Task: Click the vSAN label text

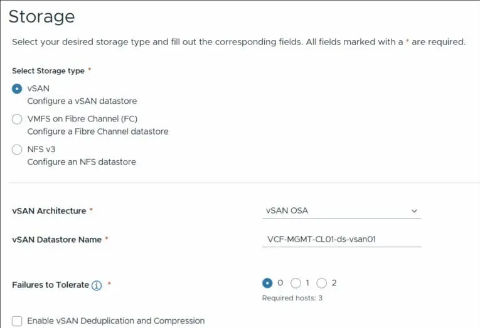Action: (x=38, y=89)
